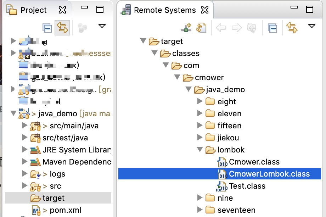Screen dimensions: 326x217
Task: Expand src/main/java source folder
Action: [x=25, y=126]
